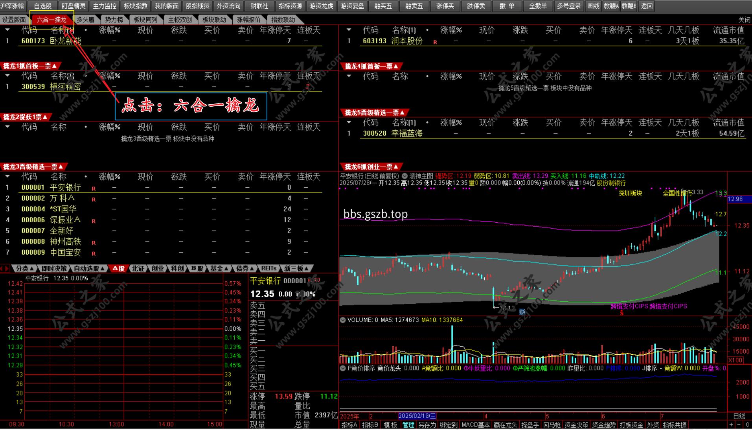Select the A股 market tab
Viewport: 752px width, 430px height.
[x=118, y=268]
